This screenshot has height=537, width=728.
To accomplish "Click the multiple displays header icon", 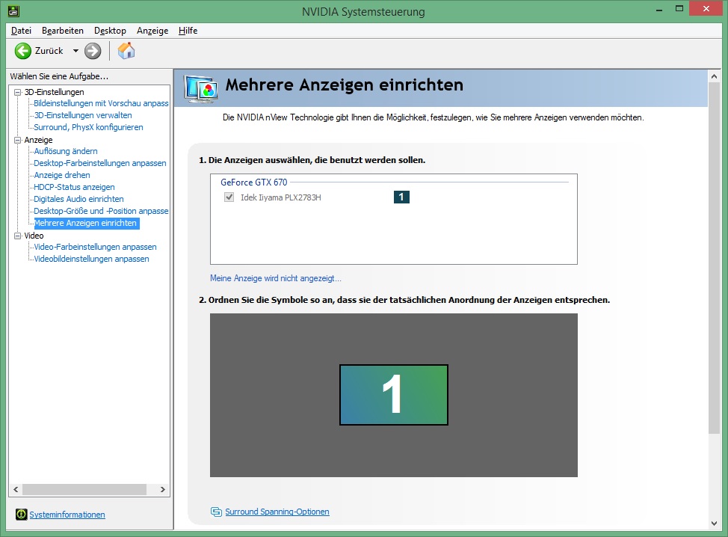I will coord(201,88).
